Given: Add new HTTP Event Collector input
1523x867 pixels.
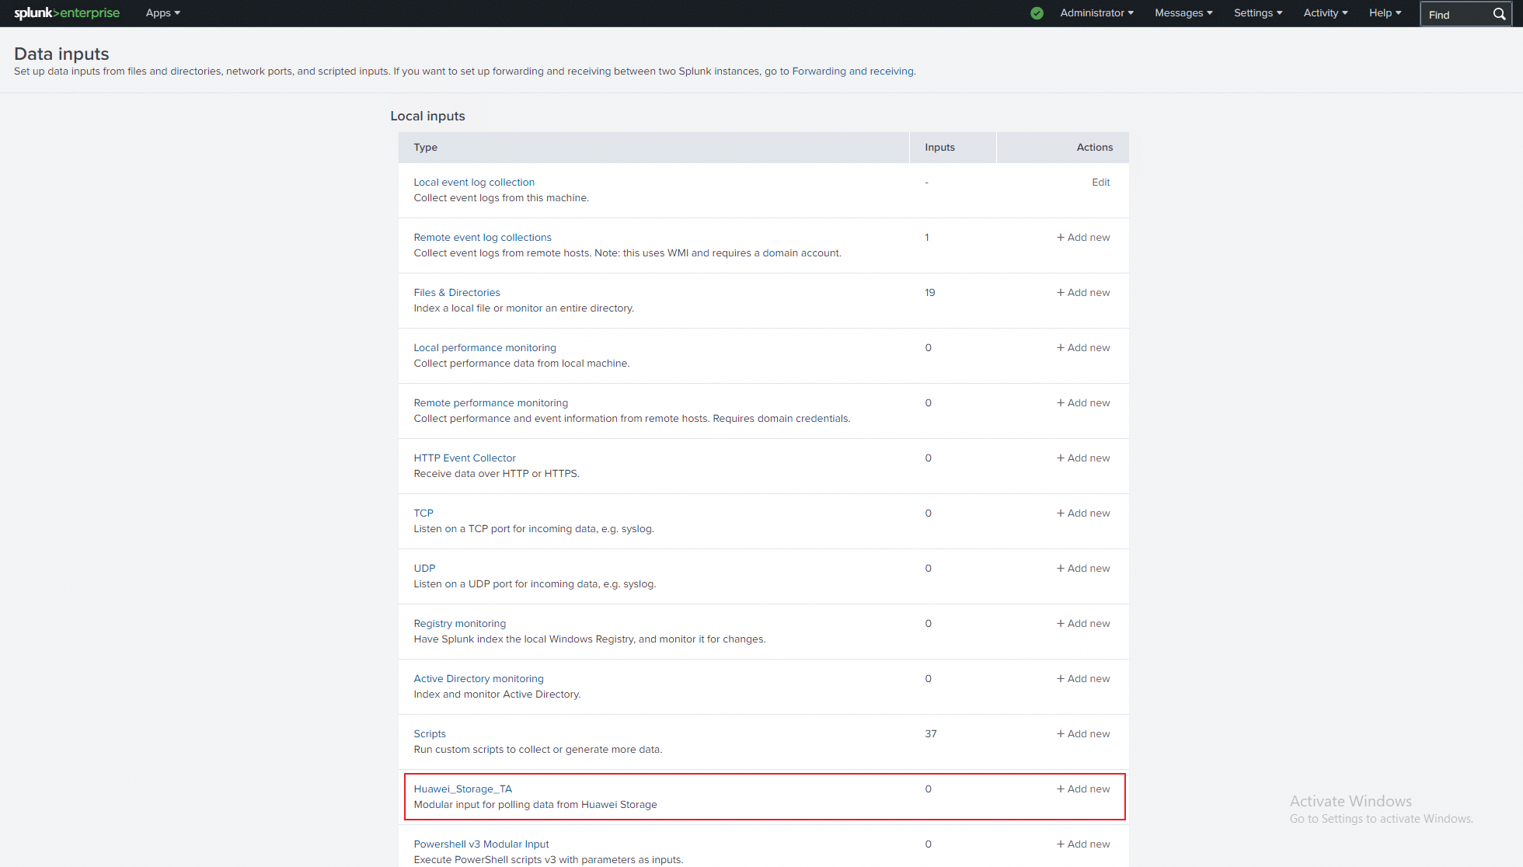Looking at the screenshot, I should click(1083, 458).
